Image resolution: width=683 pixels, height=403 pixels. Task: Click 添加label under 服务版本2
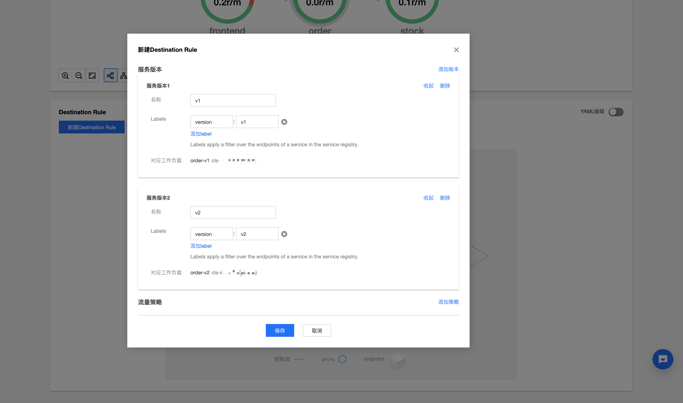201,246
